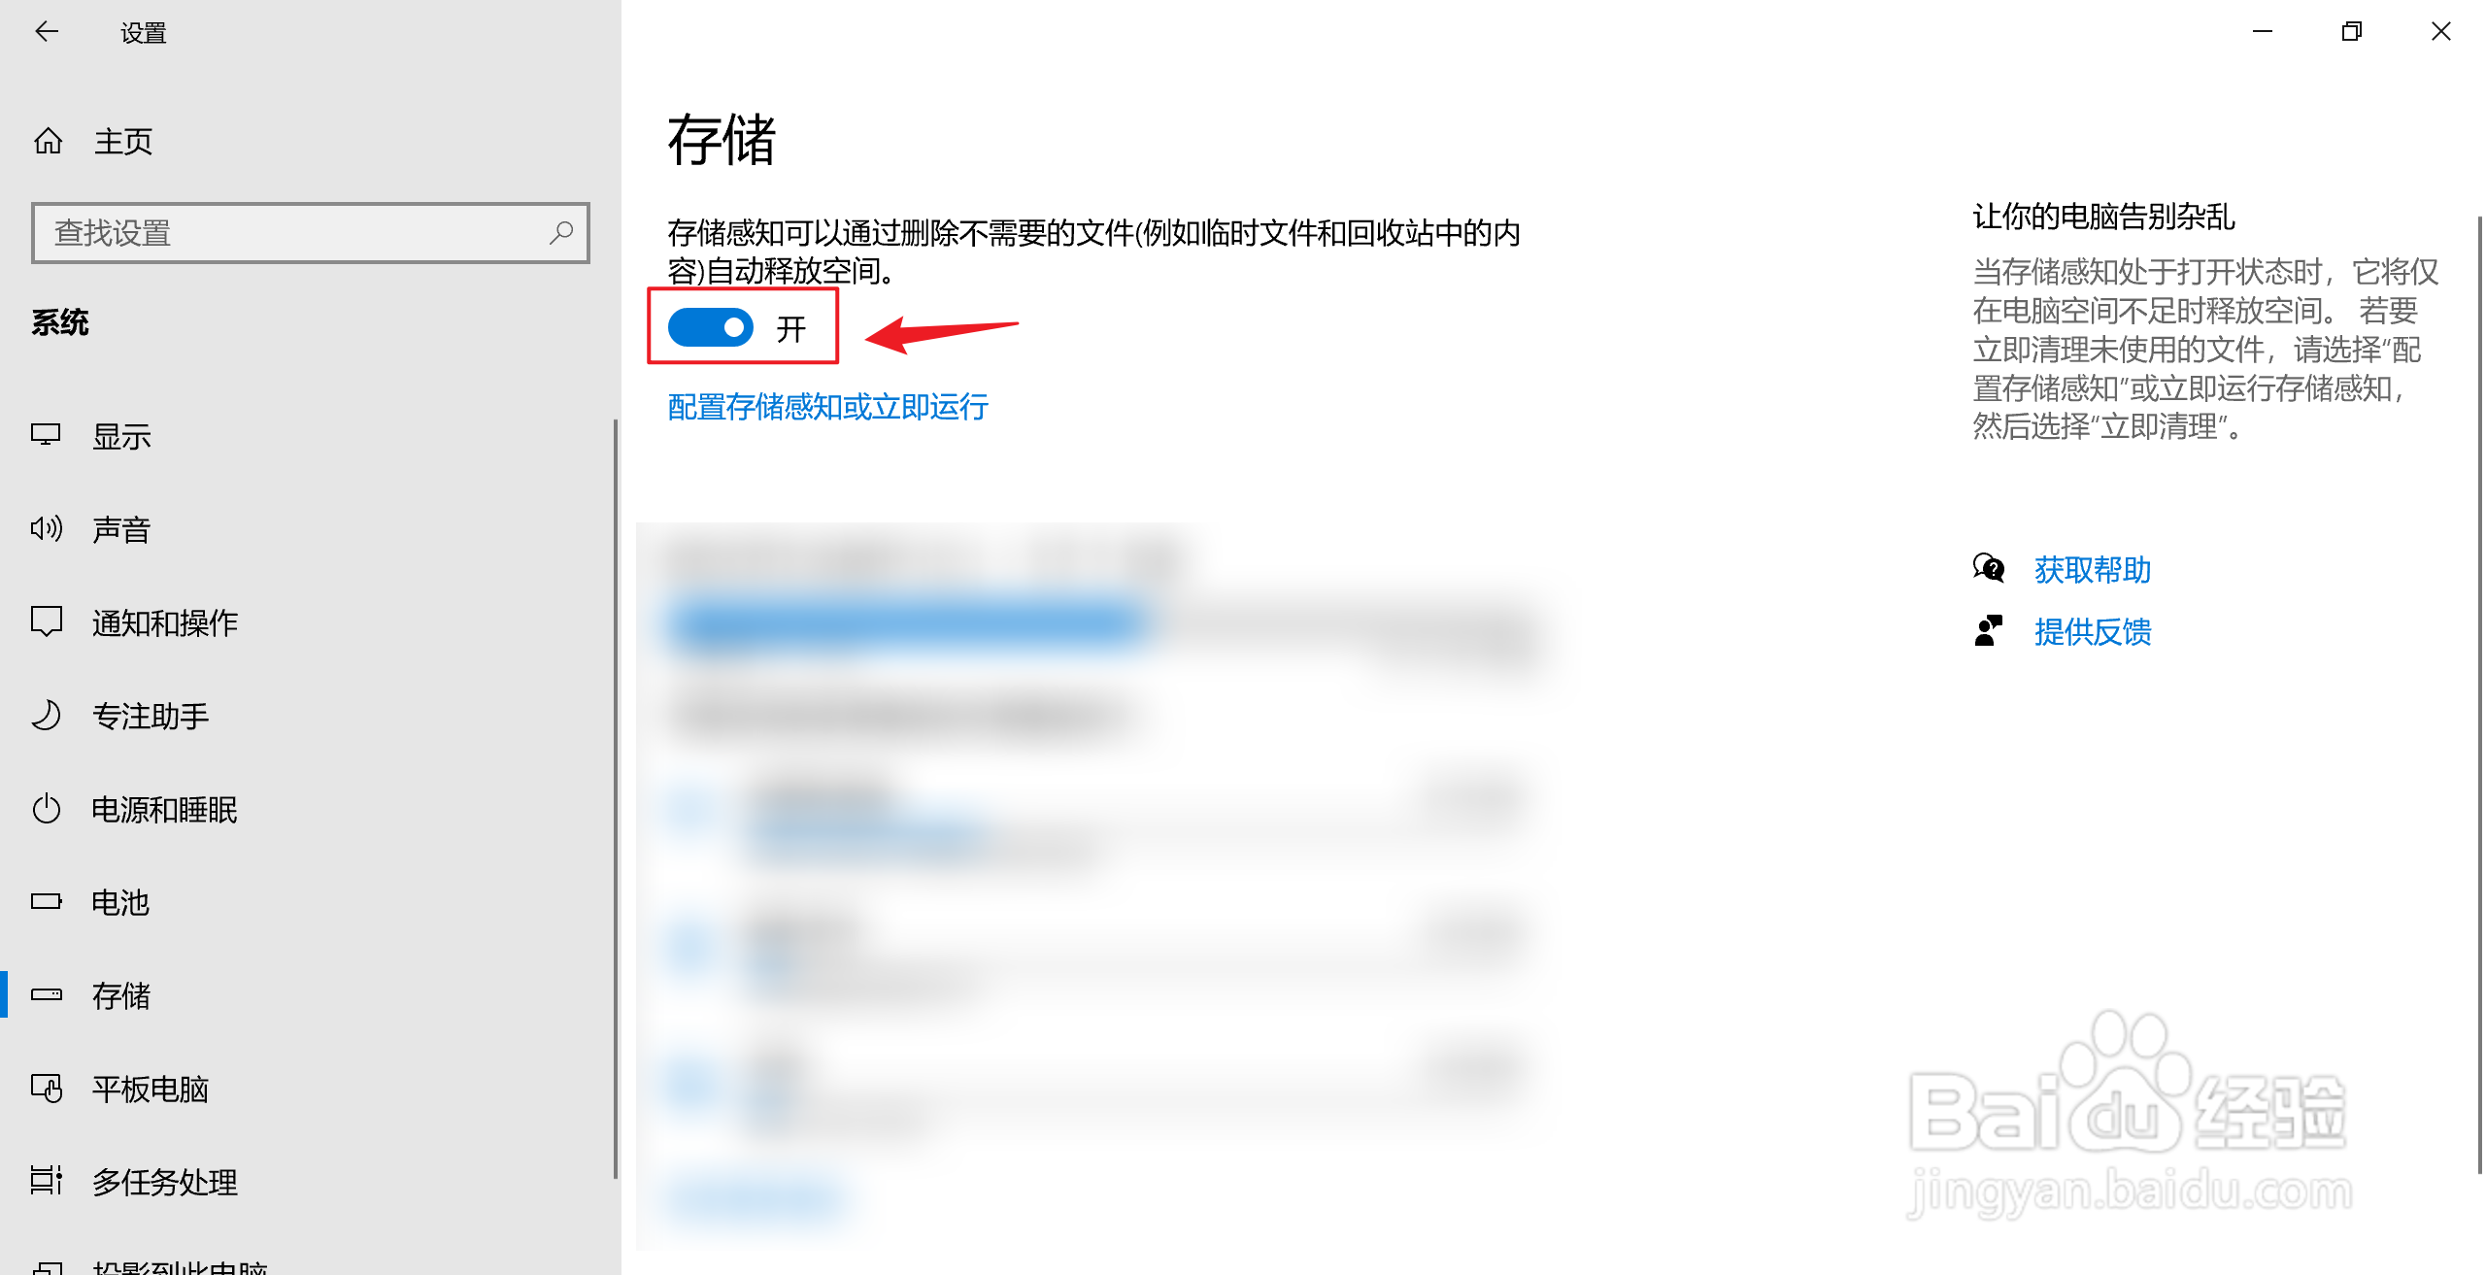Click the Get help link
The height and width of the screenshot is (1275, 2486).
point(2093,570)
